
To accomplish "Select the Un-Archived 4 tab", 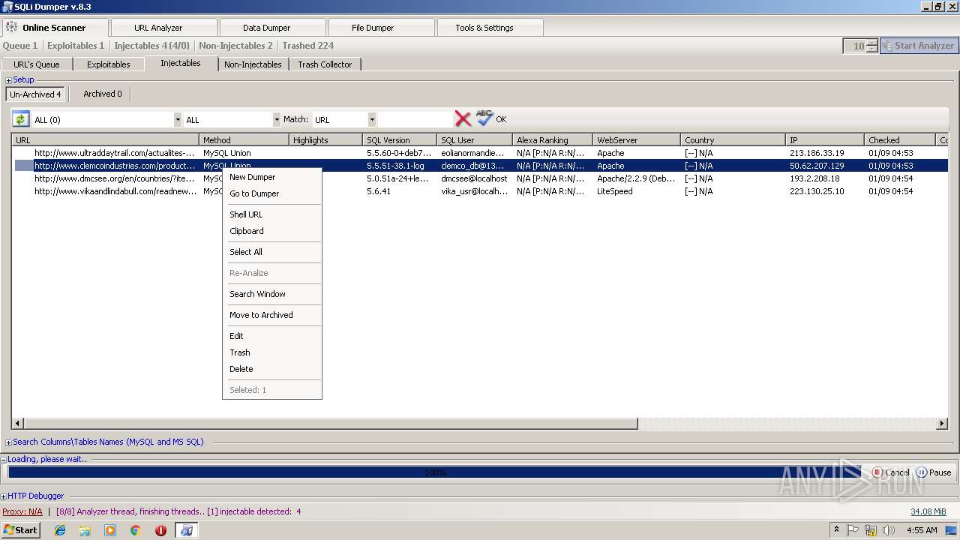I will [36, 94].
